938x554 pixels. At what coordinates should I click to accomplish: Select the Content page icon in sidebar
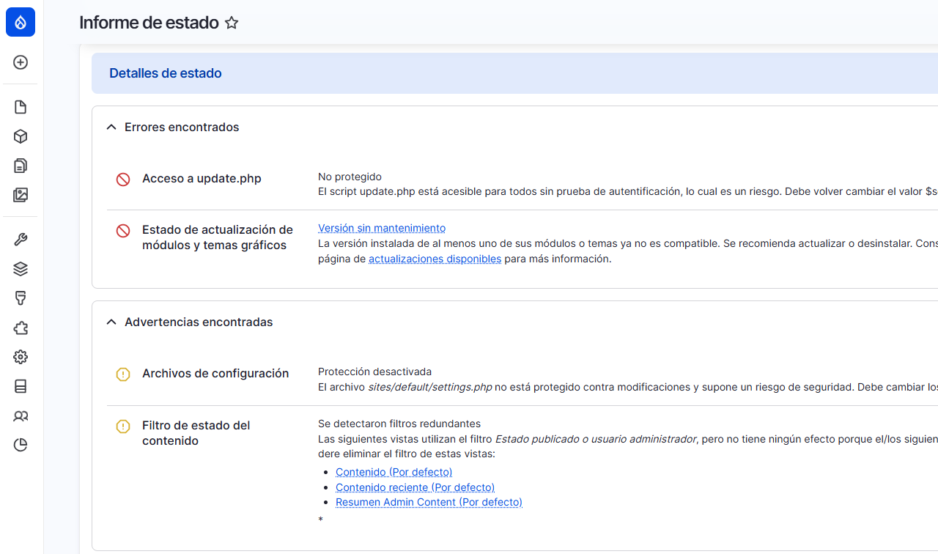tap(21, 107)
